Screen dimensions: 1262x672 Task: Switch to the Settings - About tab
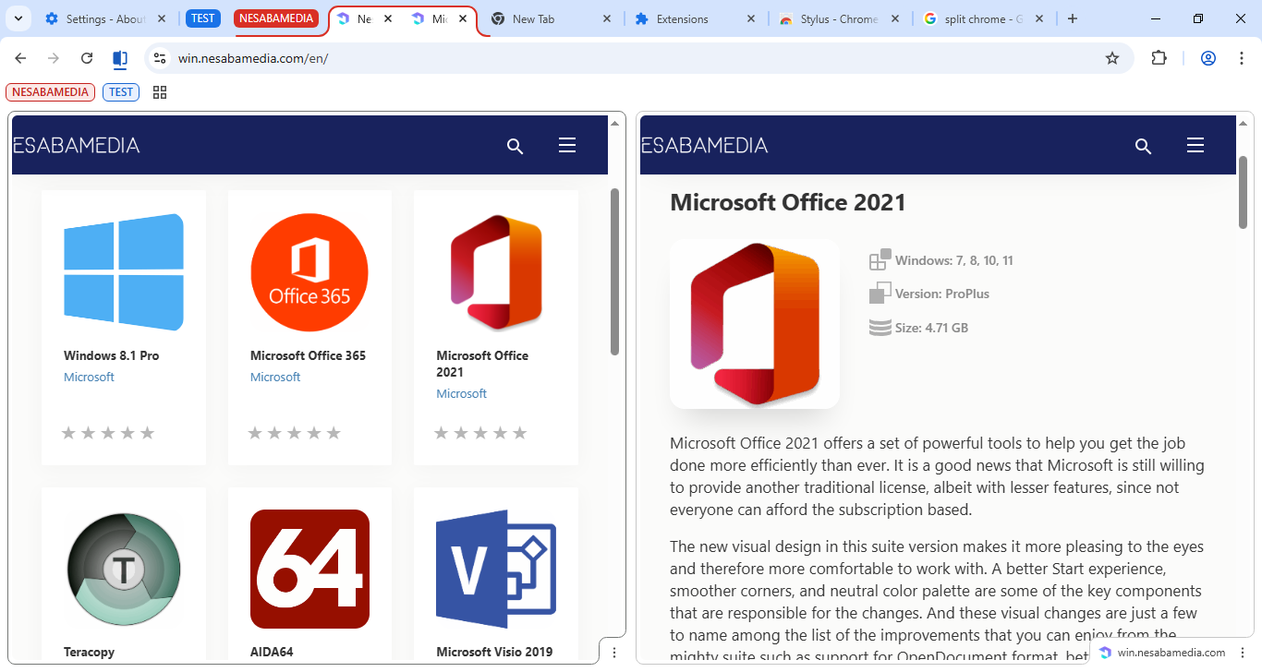pos(103,18)
